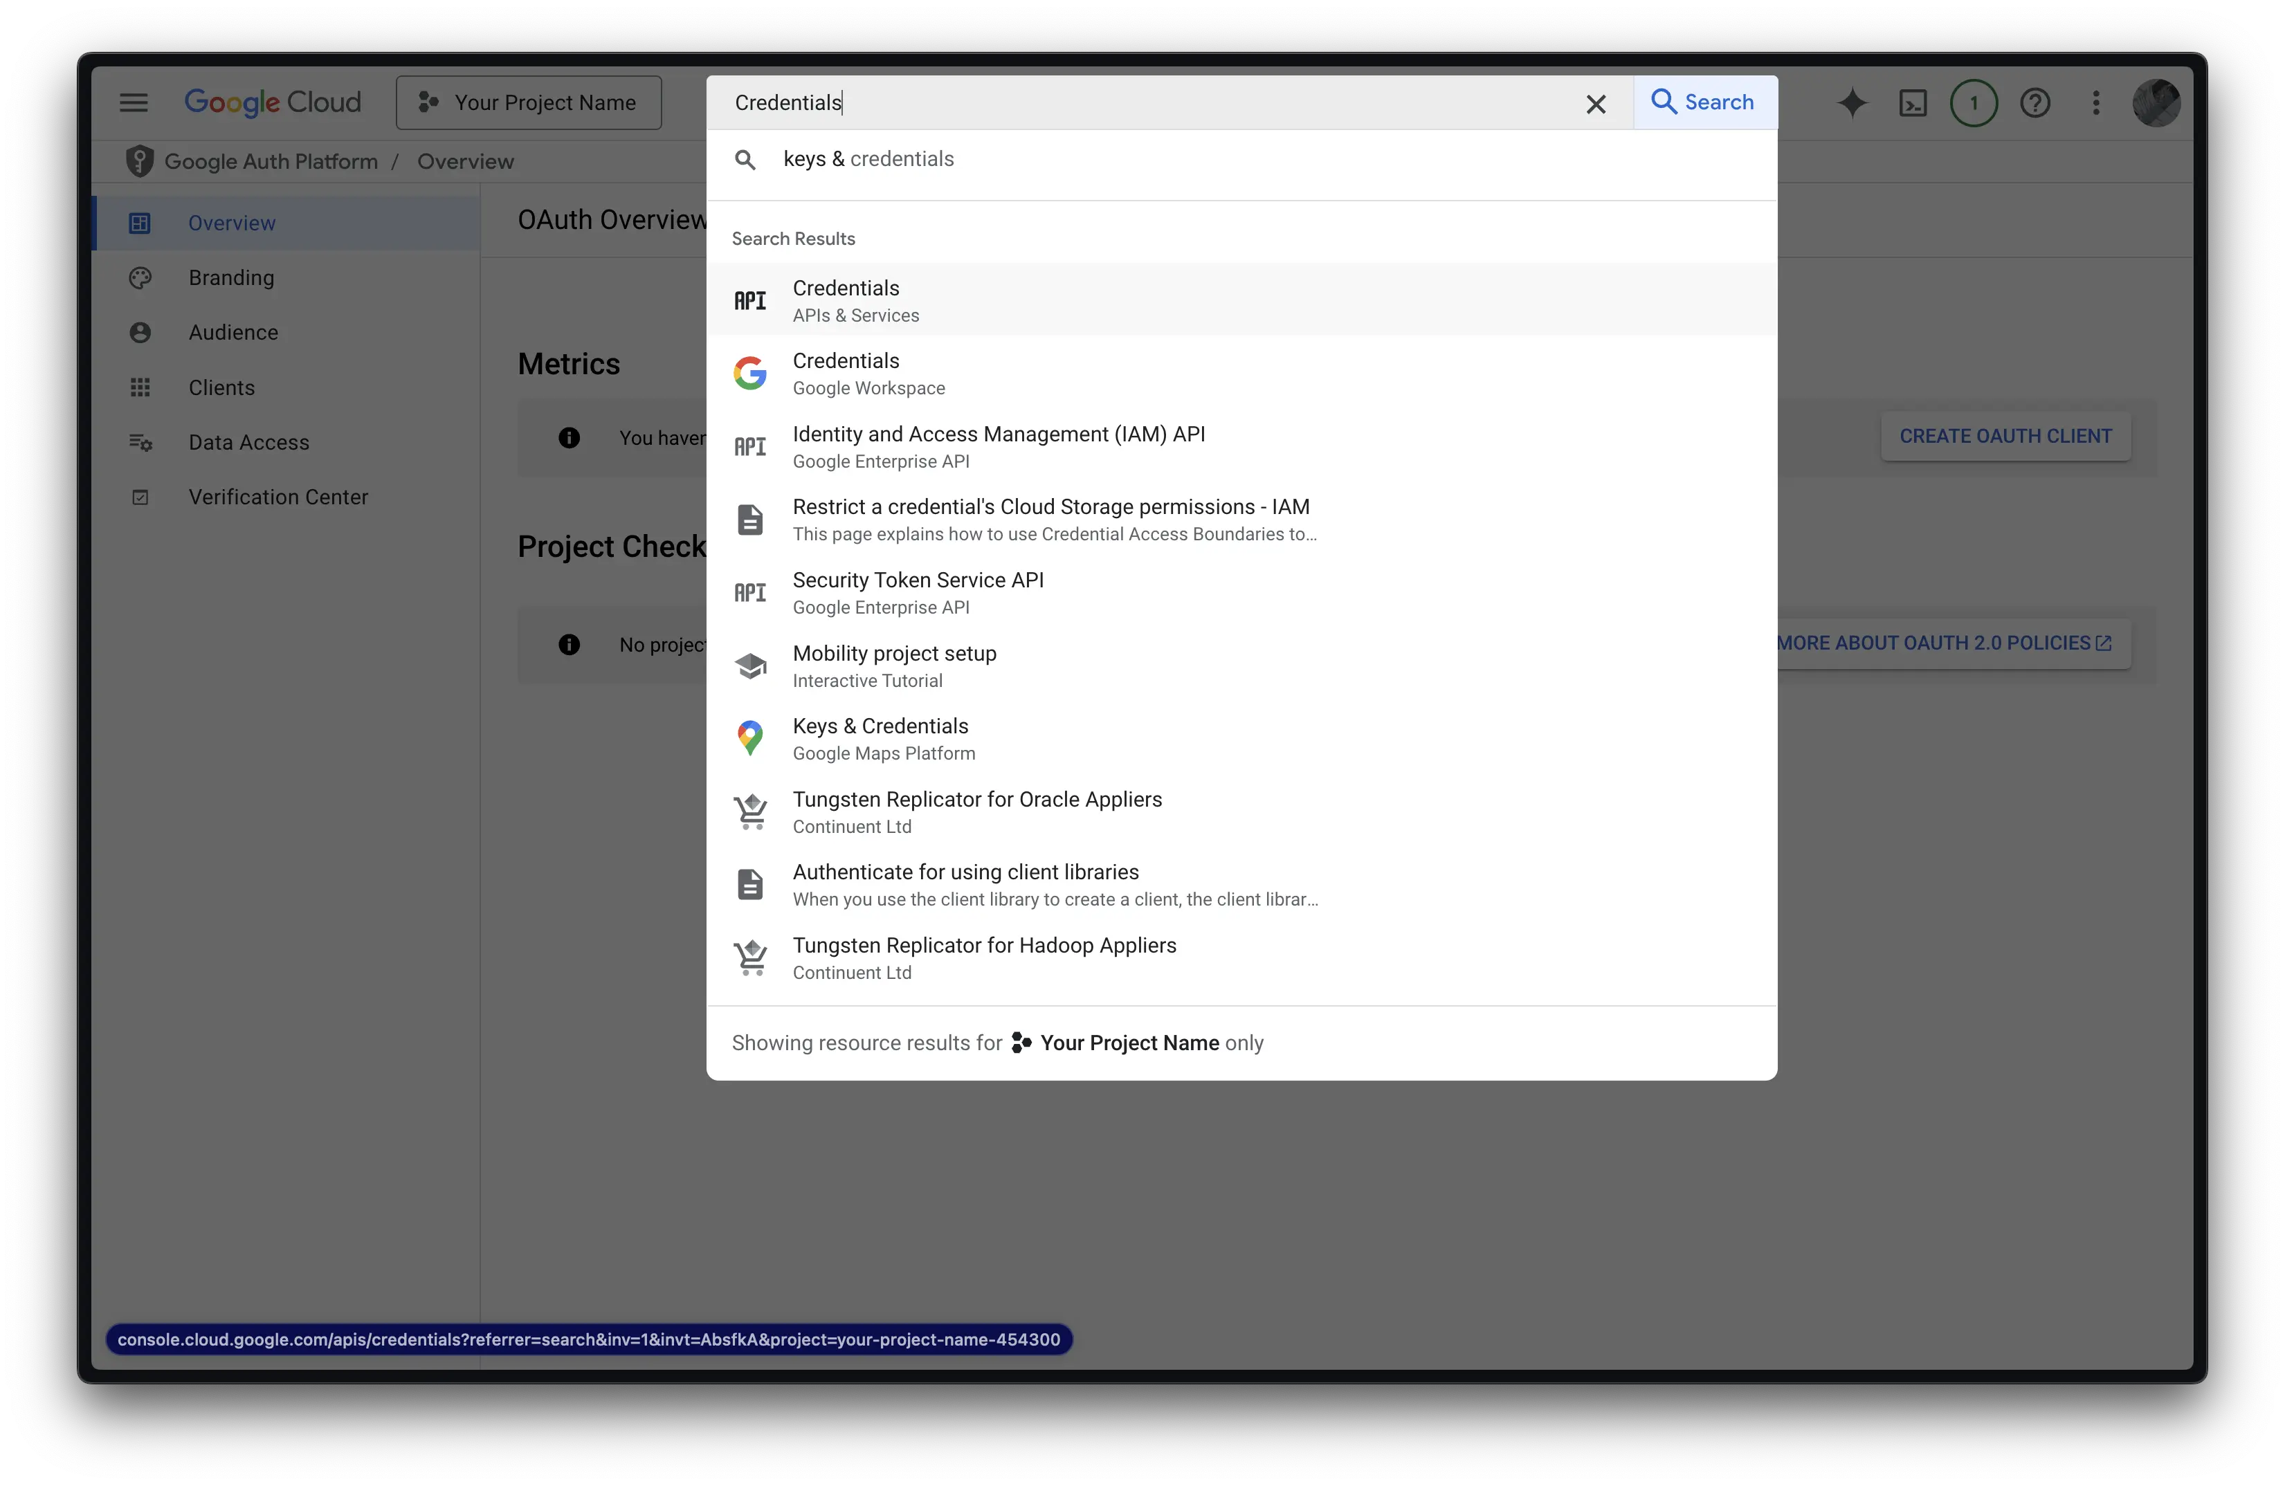This screenshot has width=2285, height=1486.
Task: Open Restrict a credential's Cloud Storage permissions doc
Action: click(1241, 520)
